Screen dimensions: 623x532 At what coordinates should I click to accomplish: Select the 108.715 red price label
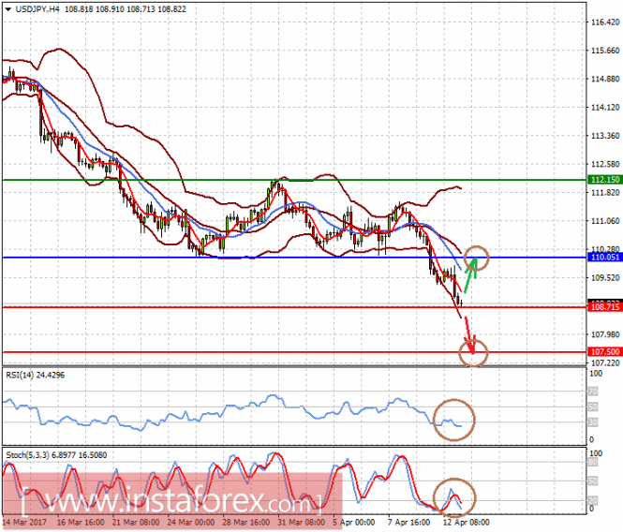point(604,306)
